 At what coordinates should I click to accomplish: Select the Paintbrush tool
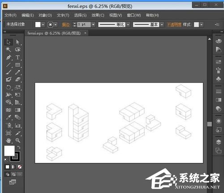tap(9, 72)
